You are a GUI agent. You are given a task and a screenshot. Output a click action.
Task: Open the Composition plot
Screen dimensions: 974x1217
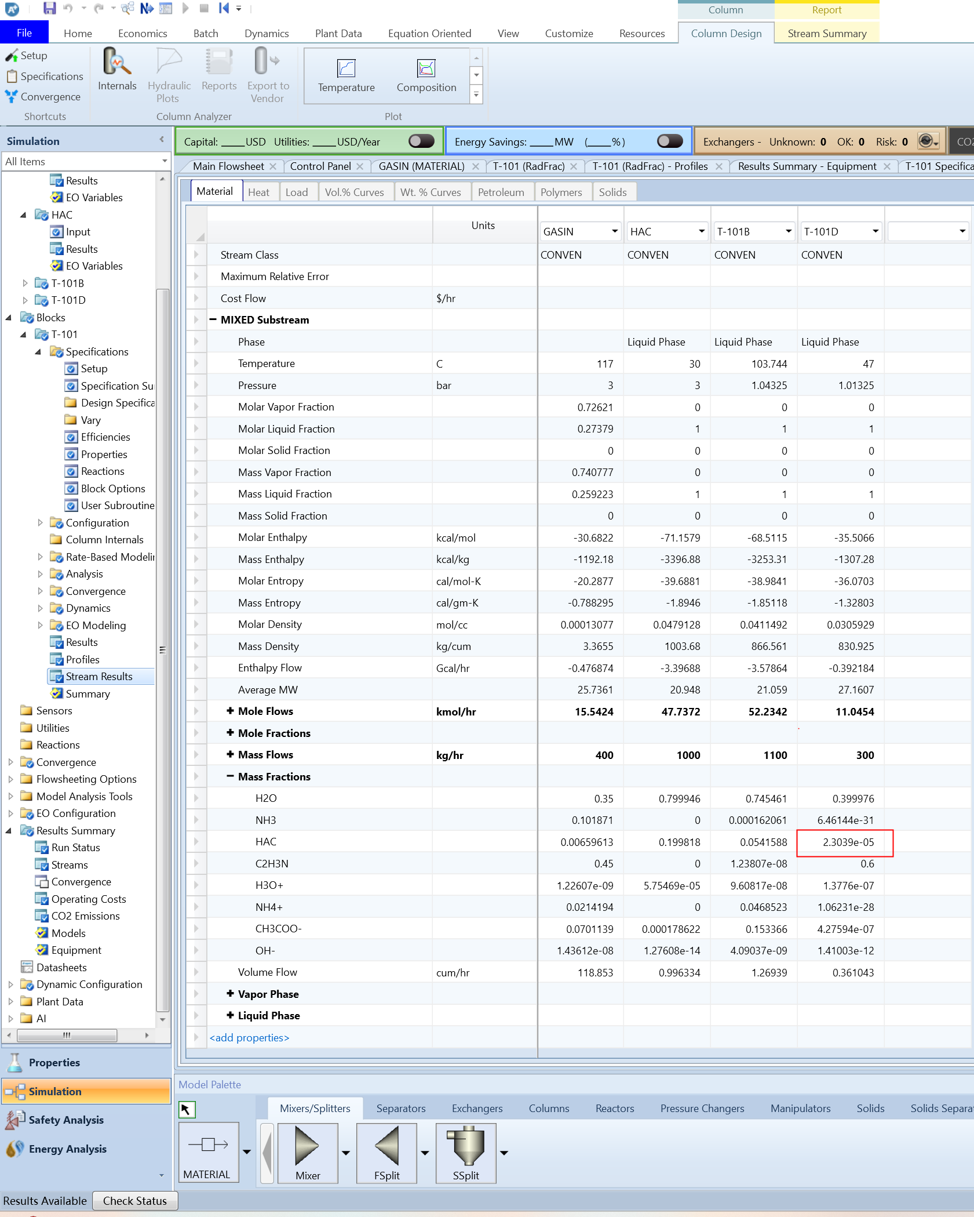tap(426, 76)
